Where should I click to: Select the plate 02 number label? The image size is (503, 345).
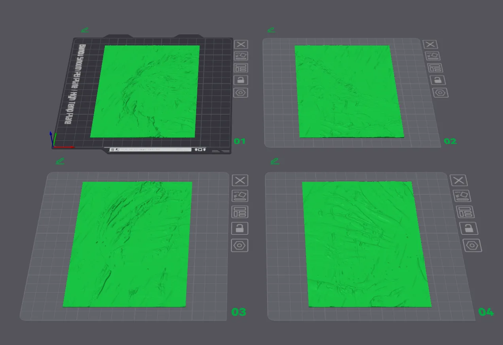pos(450,141)
